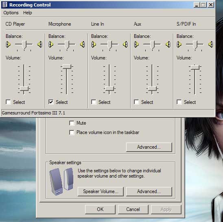Click the Recording Control title bar icon
This screenshot has width=223, height=222.
pos(5,5)
